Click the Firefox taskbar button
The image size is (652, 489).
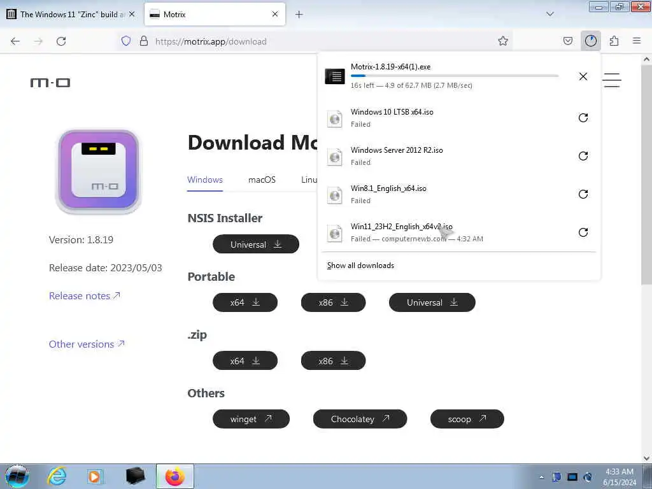pos(175,476)
